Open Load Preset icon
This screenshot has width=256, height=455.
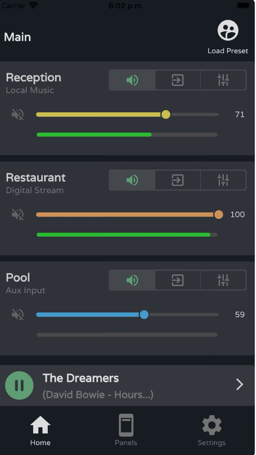pyautogui.click(x=228, y=30)
